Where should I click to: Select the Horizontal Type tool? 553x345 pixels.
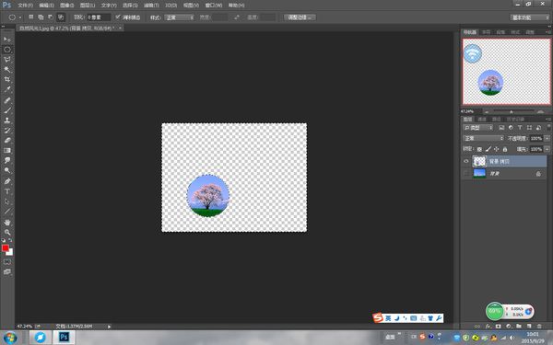7,191
